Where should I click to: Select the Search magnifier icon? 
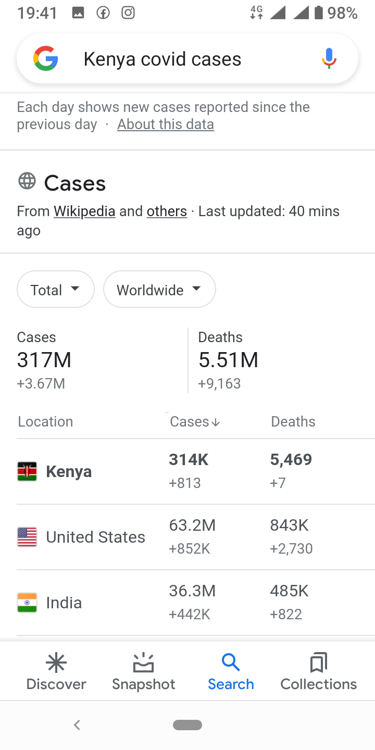pyautogui.click(x=230, y=662)
